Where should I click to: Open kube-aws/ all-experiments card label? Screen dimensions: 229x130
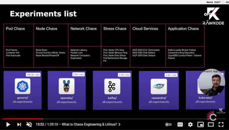coord(205,100)
